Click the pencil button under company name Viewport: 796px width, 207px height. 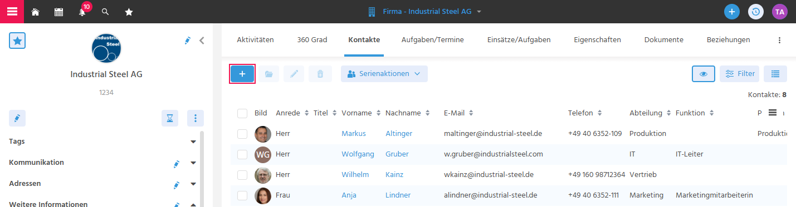[x=17, y=118]
